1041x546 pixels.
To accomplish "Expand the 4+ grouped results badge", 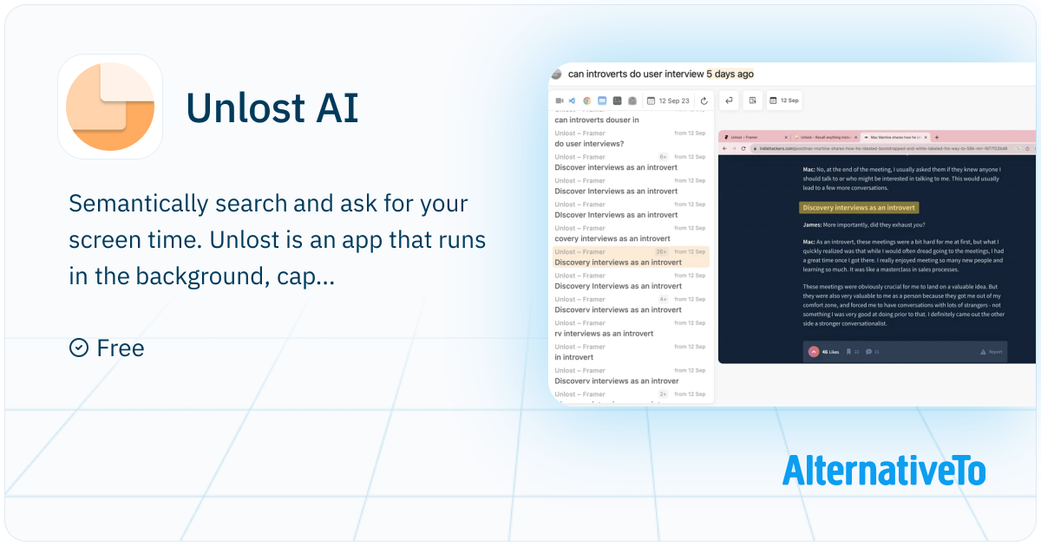I will [x=663, y=299].
